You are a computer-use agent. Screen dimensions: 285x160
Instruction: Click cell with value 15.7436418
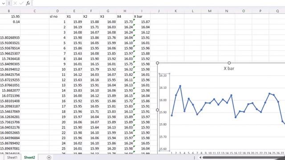(10, 59)
